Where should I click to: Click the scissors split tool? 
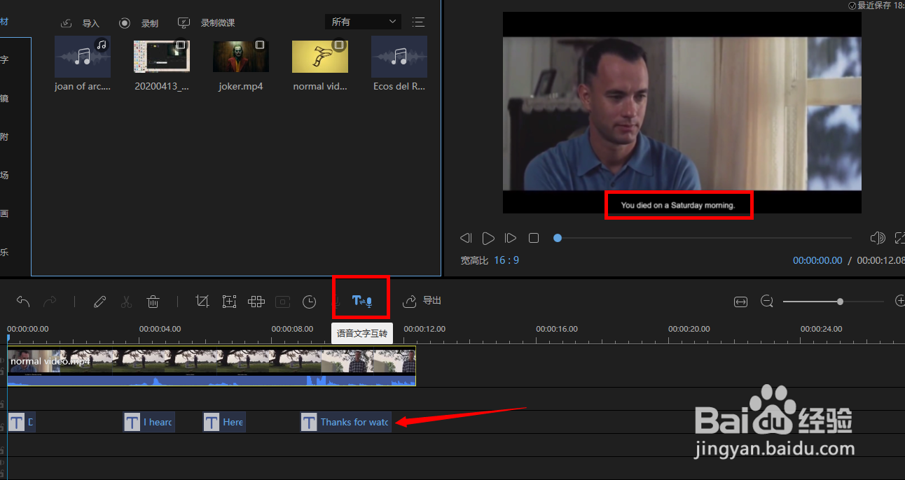coord(126,302)
